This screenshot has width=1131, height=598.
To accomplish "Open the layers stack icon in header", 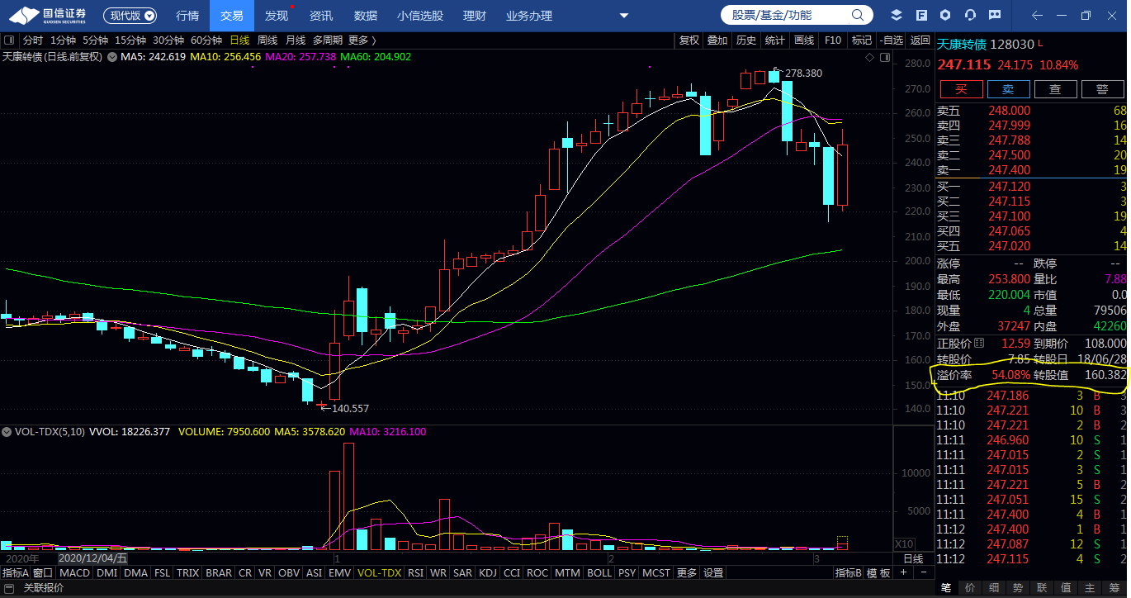I will coord(897,16).
